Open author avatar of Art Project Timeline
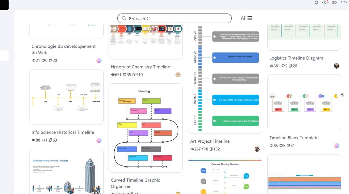Viewport: 349px width, 194px height. 257,149
